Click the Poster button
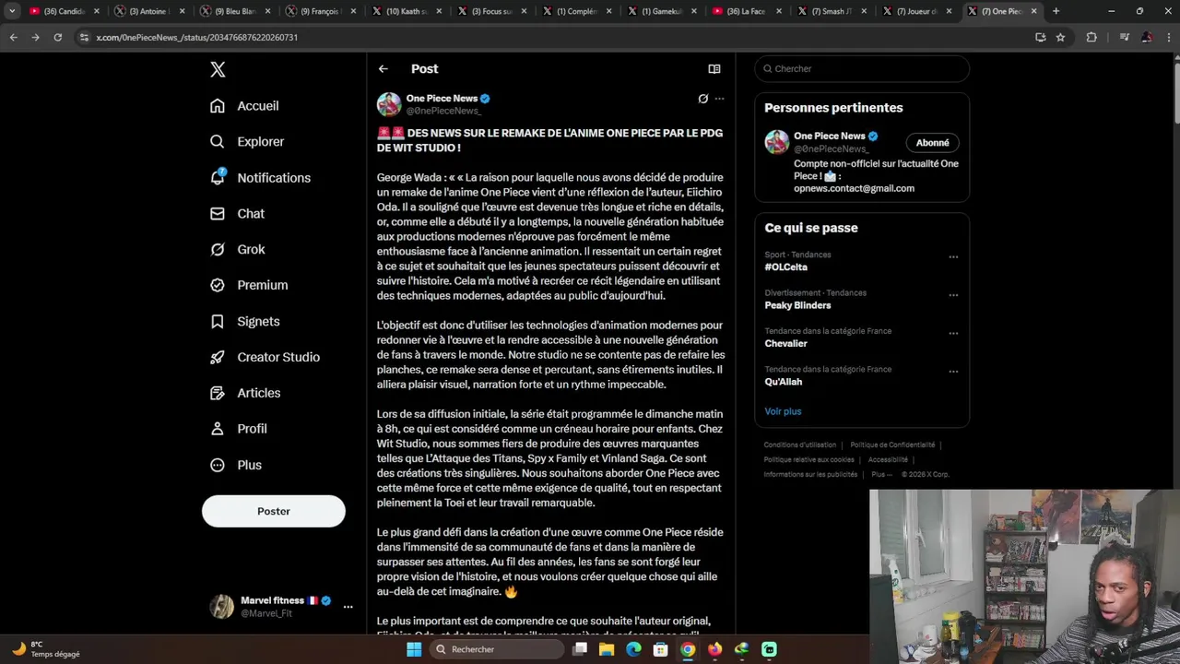This screenshot has width=1180, height=664. tap(274, 511)
